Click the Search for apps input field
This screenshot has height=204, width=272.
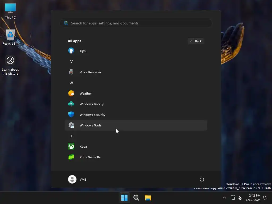point(136,23)
